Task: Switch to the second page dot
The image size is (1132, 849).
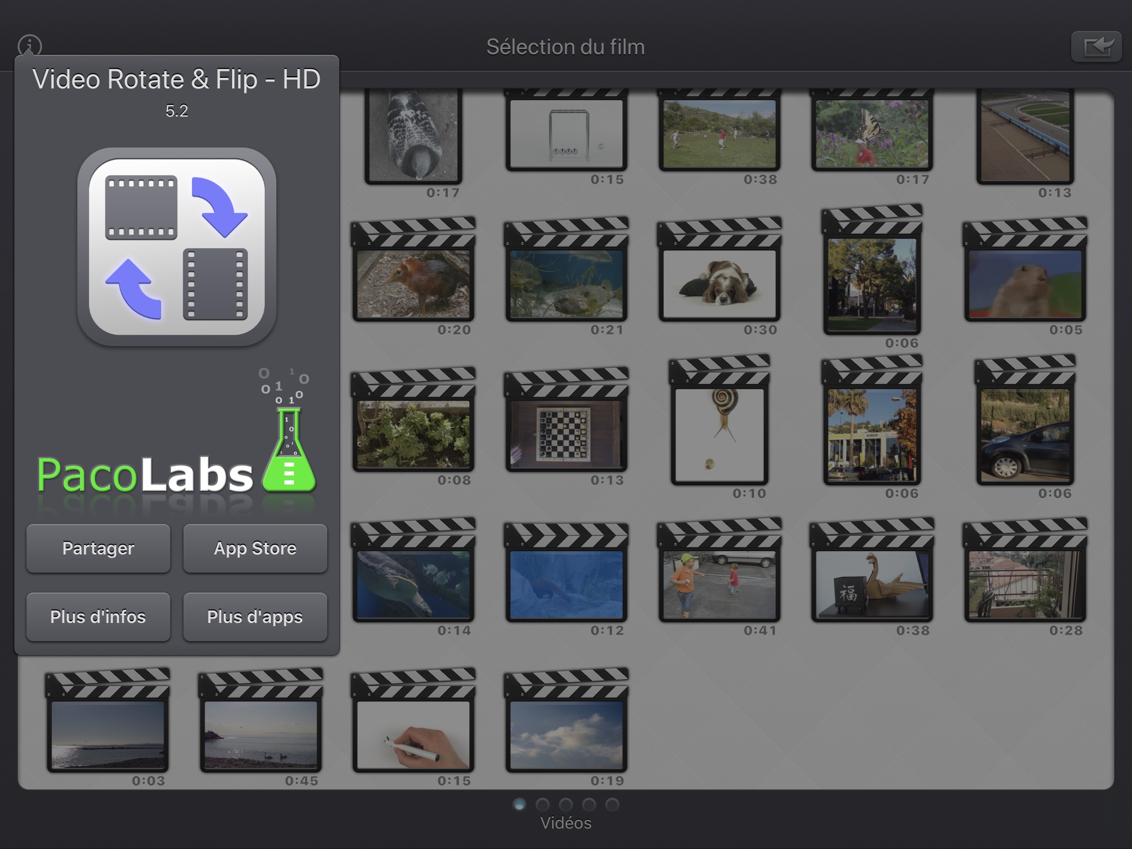Action: [542, 804]
